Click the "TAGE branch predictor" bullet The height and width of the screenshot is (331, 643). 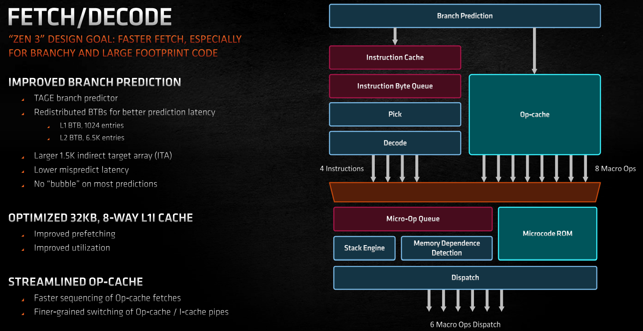point(76,98)
